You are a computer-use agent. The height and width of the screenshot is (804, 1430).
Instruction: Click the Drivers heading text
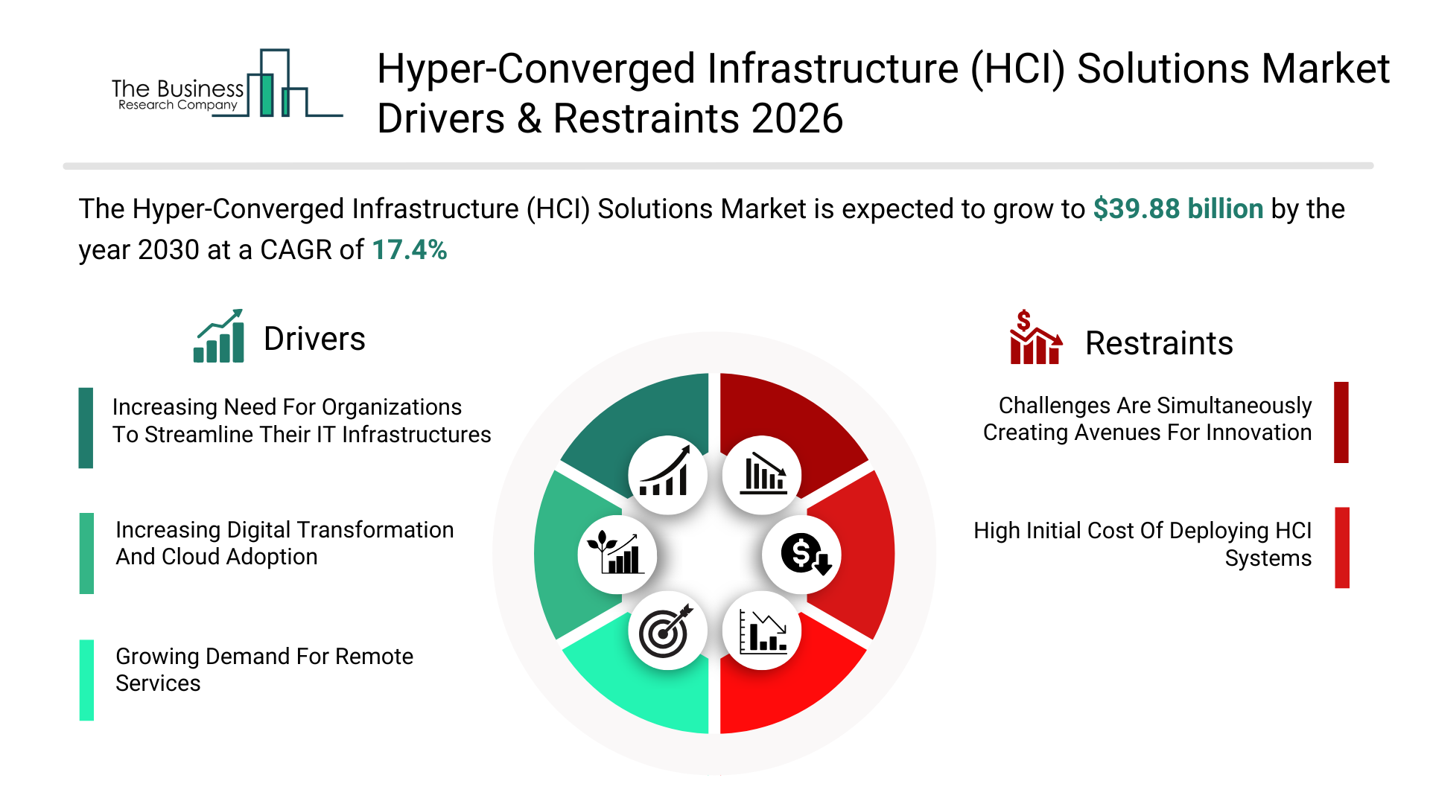click(x=314, y=339)
